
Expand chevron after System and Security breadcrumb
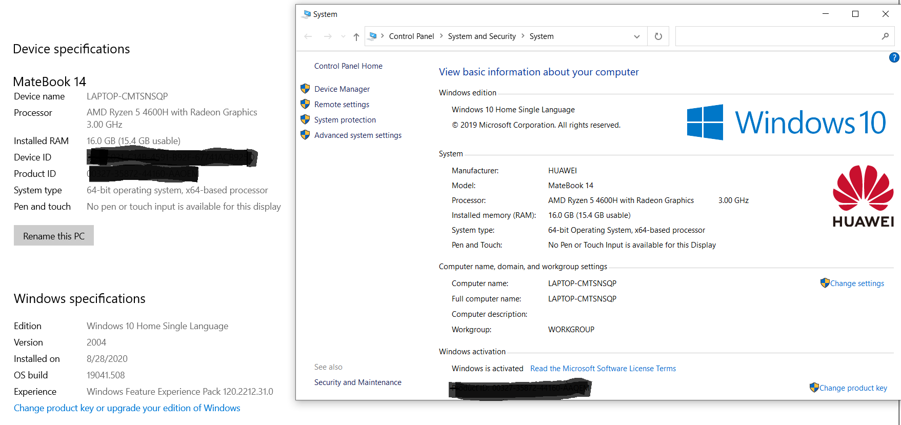(x=523, y=36)
